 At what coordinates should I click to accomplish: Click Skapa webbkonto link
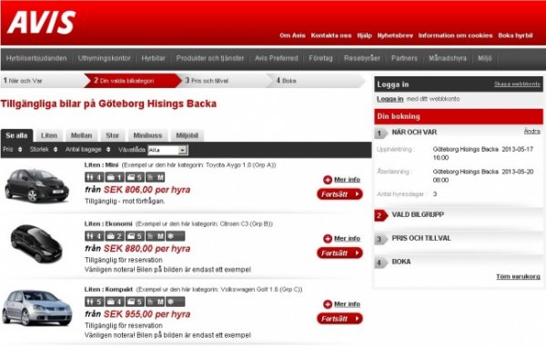517,84
